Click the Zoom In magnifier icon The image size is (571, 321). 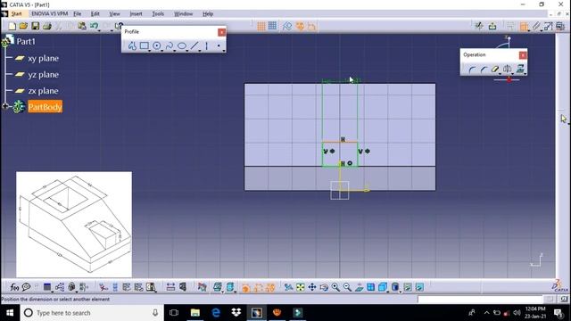335,287
